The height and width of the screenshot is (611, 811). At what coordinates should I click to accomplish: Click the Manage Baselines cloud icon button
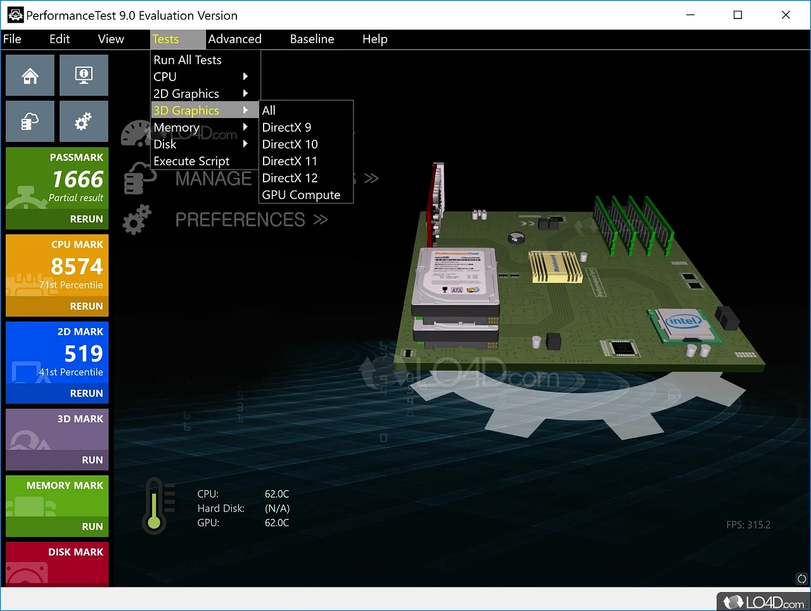click(x=30, y=122)
